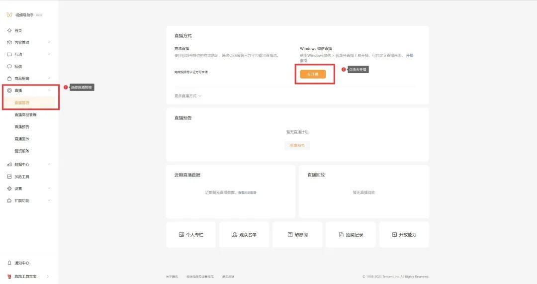Click the 暂无直播计划 text
Image resolution: width=537 pixels, height=284 pixels.
pyautogui.click(x=297, y=132)
